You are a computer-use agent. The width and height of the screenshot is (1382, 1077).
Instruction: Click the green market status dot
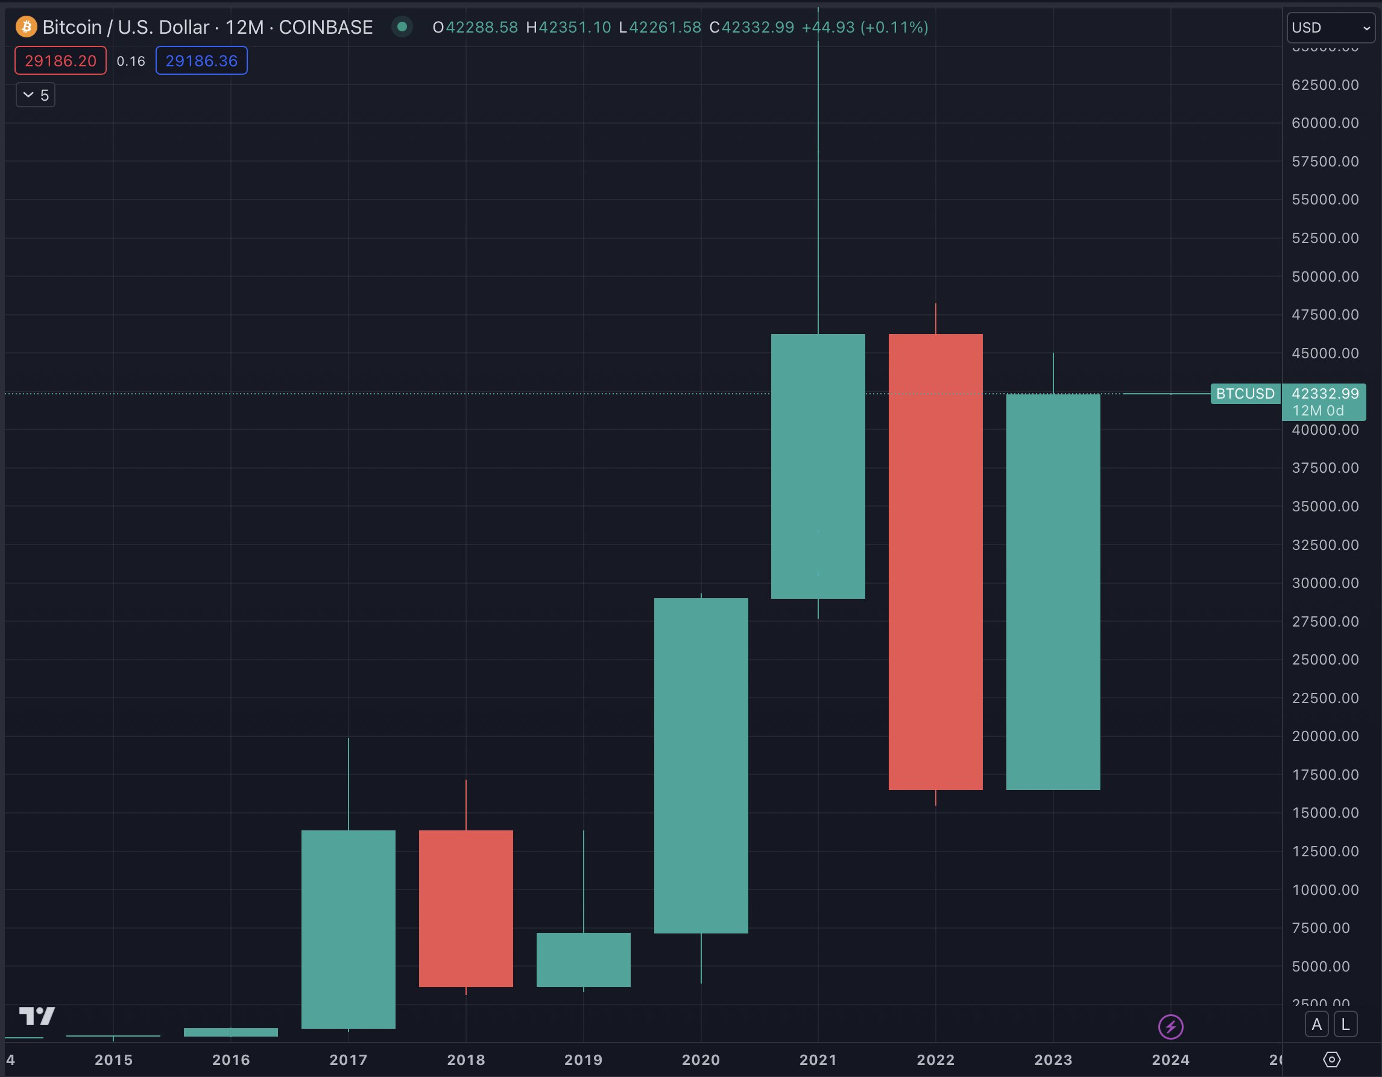[x=402, y=27]
